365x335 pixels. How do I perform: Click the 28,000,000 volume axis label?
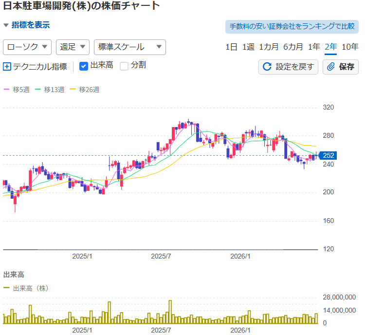click(x=339, y=297)
